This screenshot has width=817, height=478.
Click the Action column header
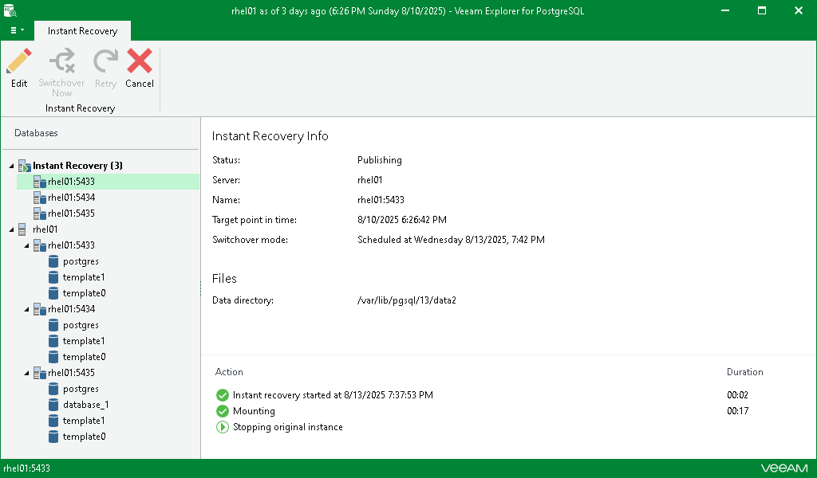[x=229, y=372]
